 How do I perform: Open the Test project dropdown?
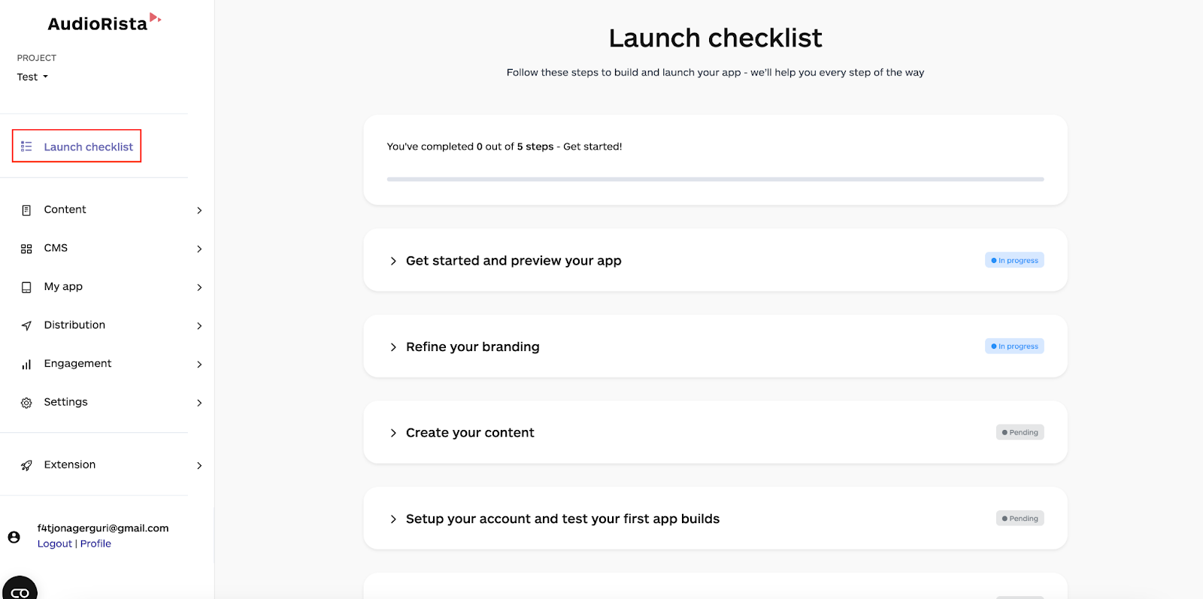[32, 77]
